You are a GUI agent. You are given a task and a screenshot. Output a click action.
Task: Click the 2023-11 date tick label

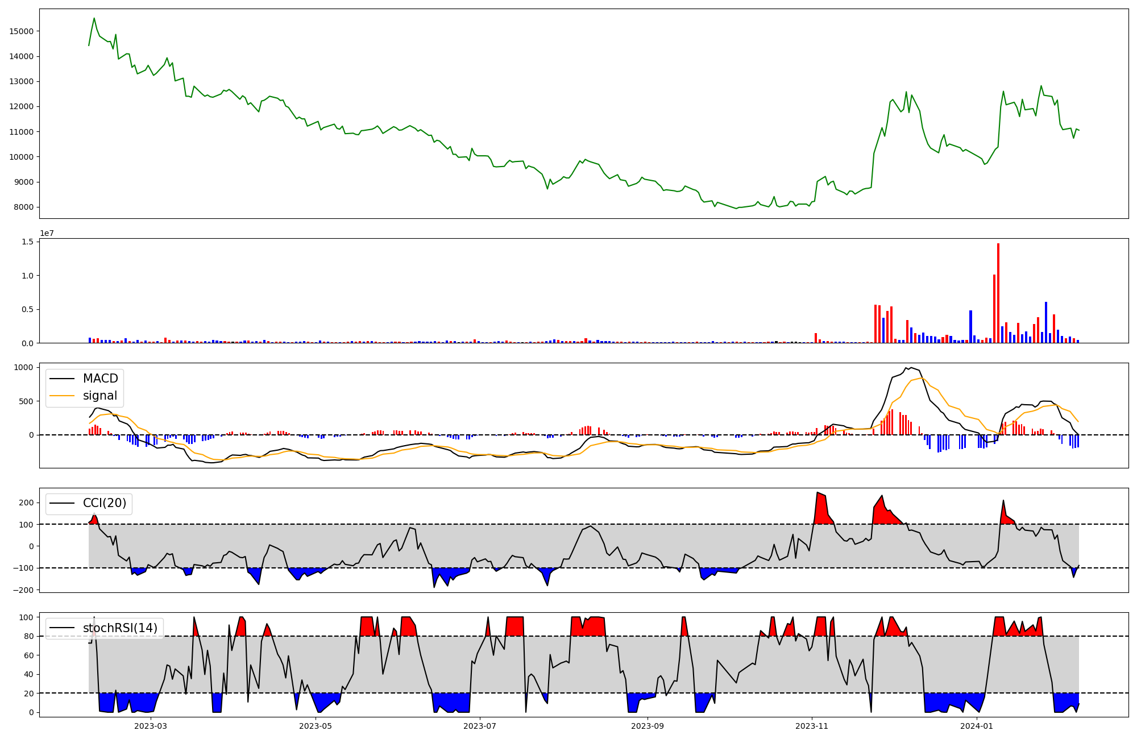(811, 726)
